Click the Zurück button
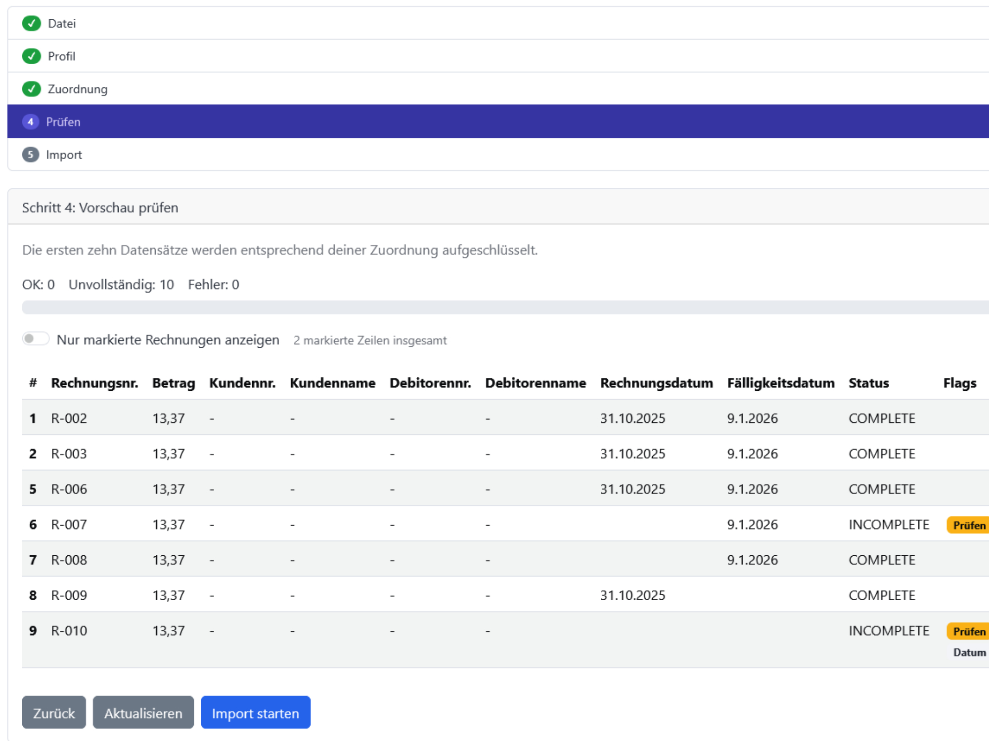 point(54,712)
